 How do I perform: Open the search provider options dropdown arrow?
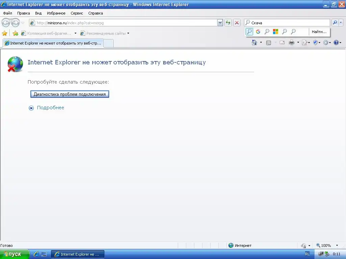(x=341, y=23)
